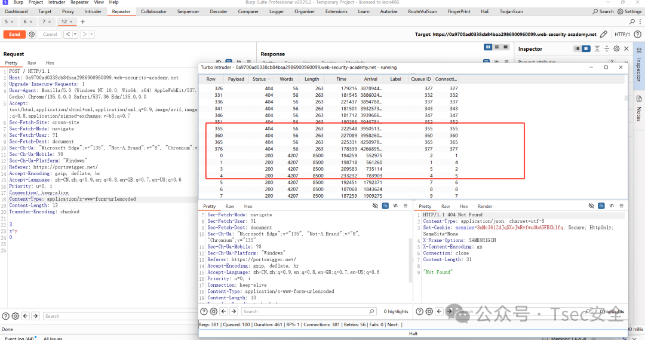Click Turbo Intruder request Search field

[308, 311]
